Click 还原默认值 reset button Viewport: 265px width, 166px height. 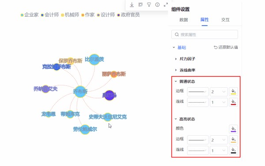coord(226,48)
